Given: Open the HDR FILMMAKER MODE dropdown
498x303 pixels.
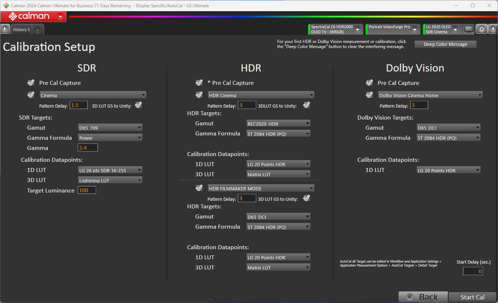Looking at the screenshot, I should point(261,188).
